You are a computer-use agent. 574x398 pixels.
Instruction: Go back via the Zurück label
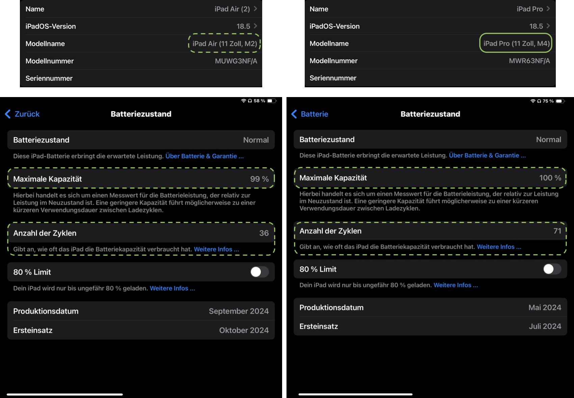click(x=27, y=114)
